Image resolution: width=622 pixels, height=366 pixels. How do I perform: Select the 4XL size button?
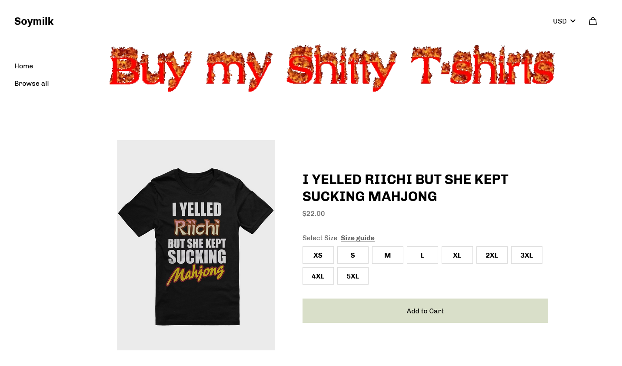pyautogui.click(x=318, y=276)
